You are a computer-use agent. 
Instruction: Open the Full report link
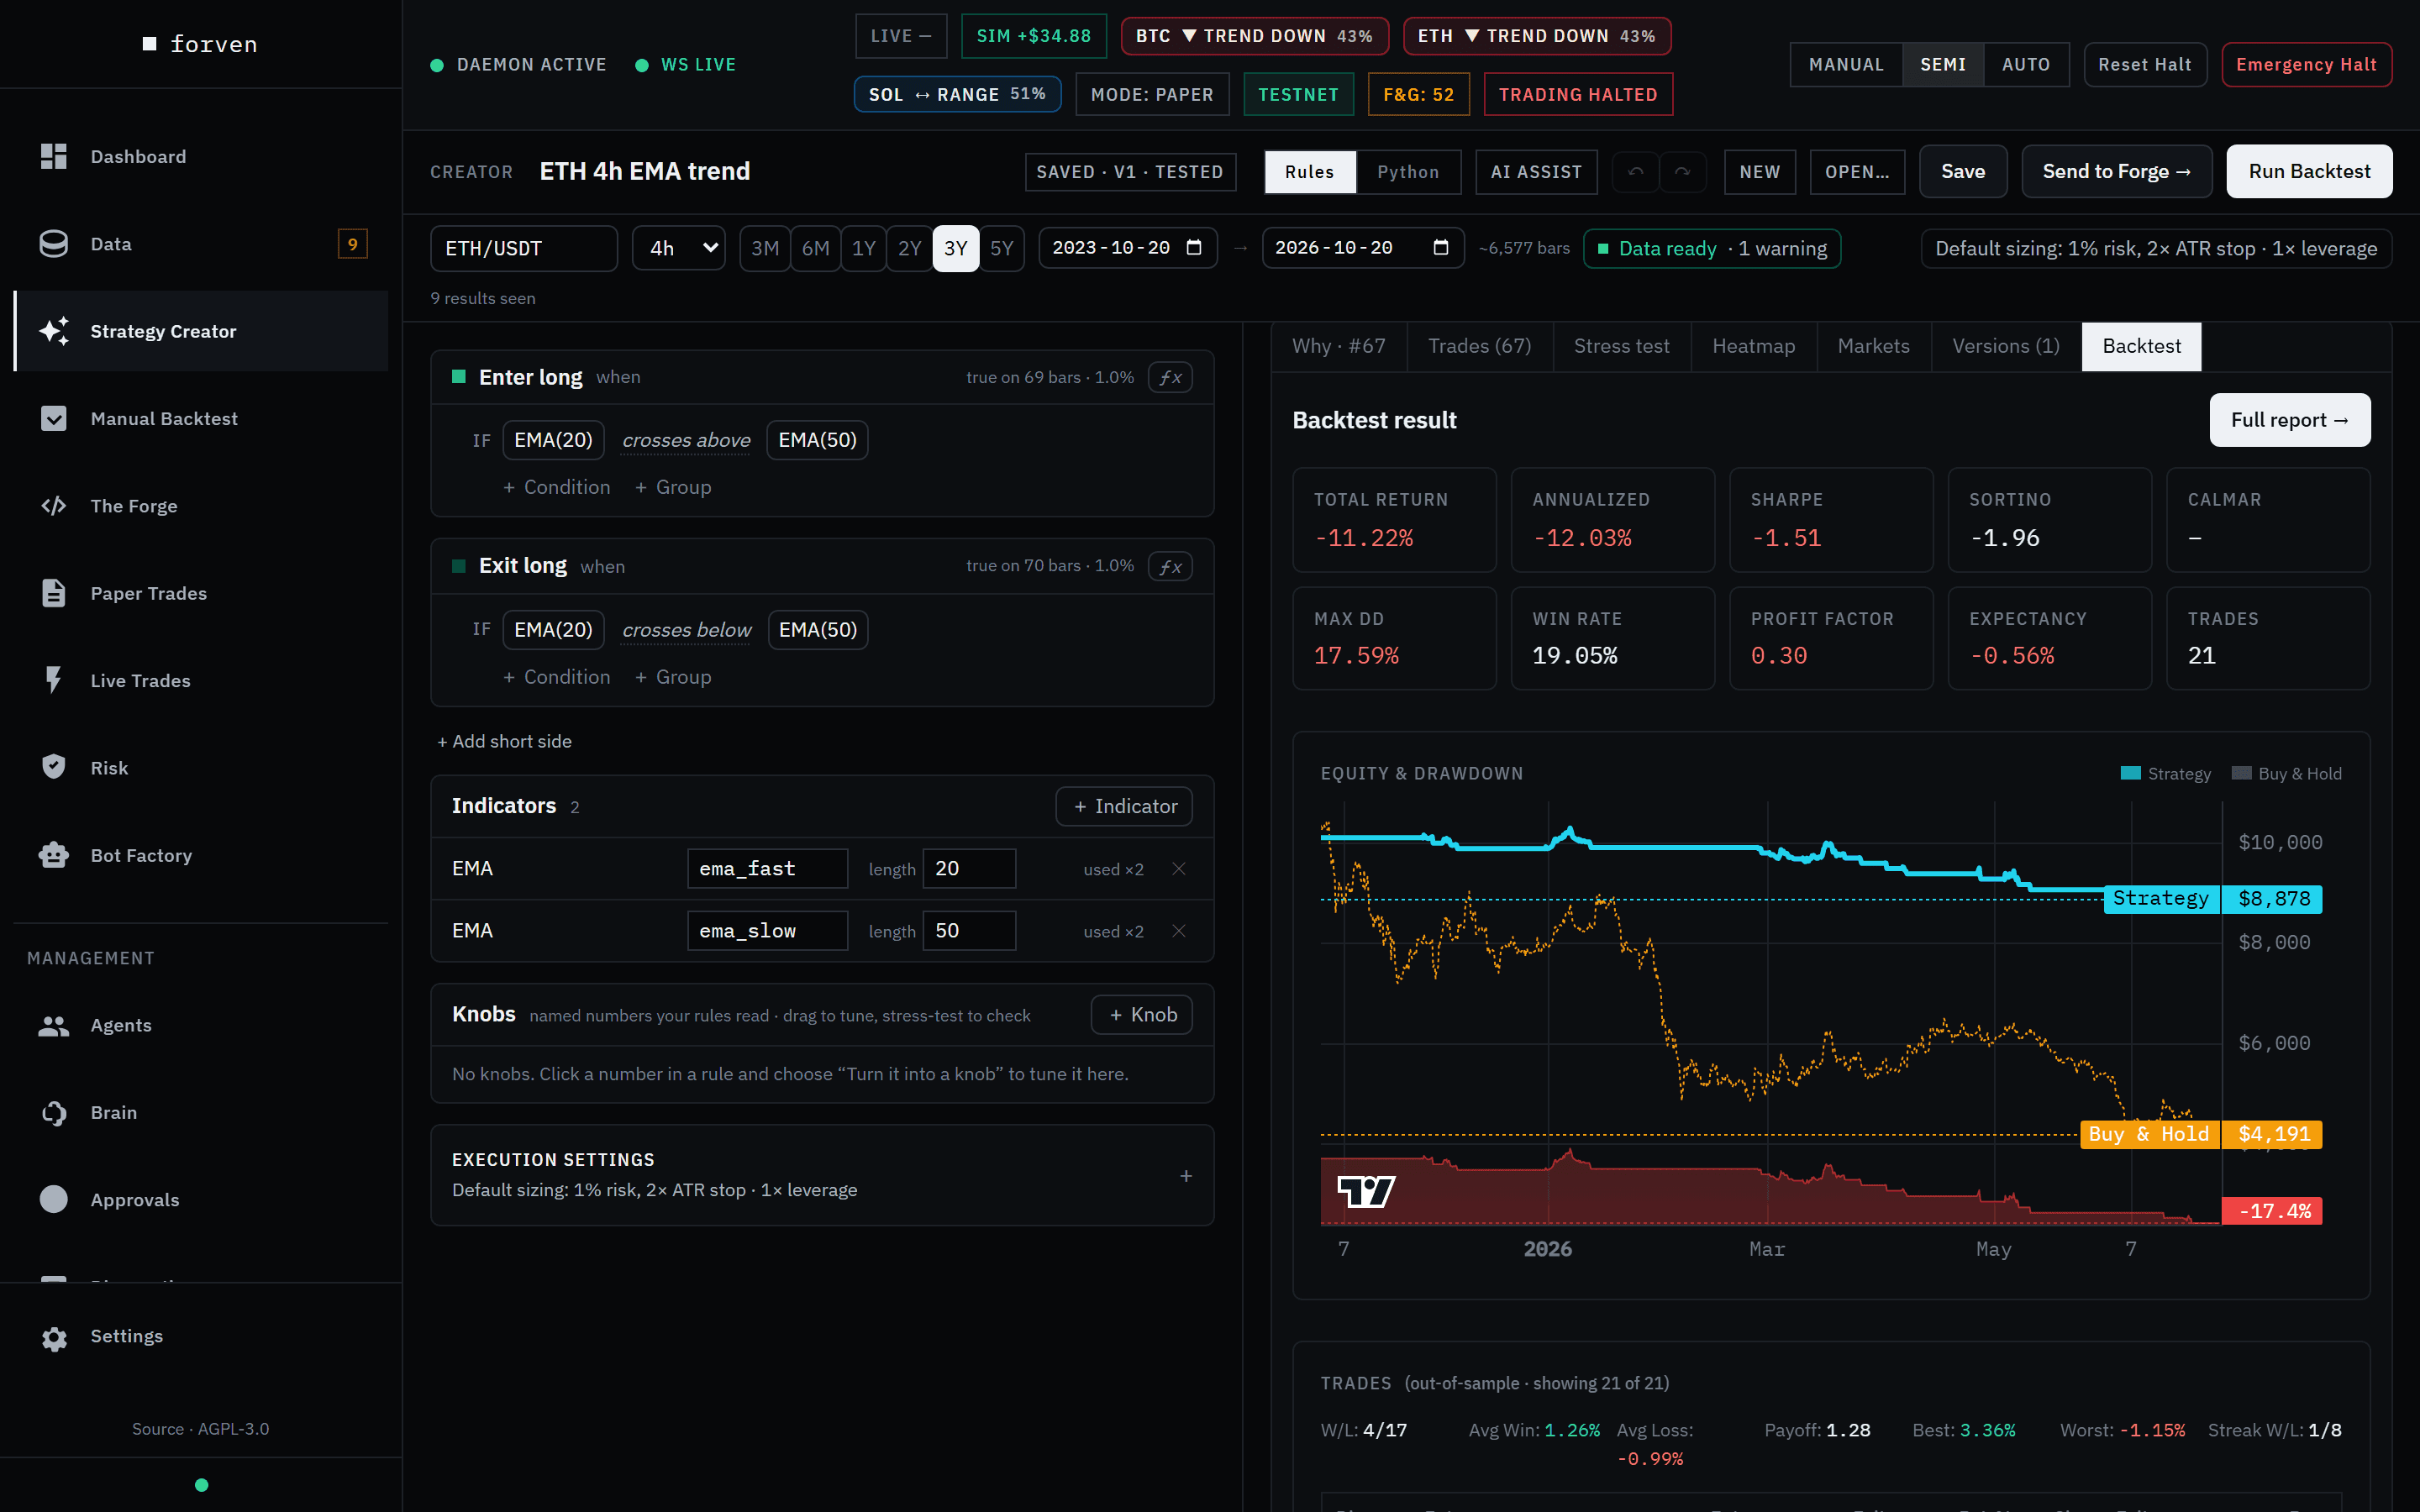(x=2289, y=420)
